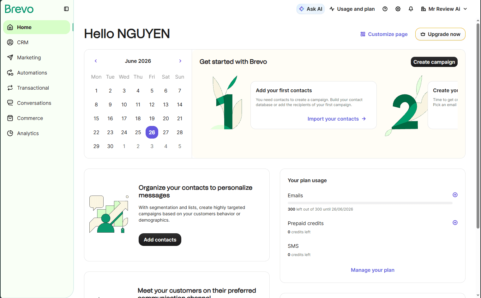Go to the next month in the calendar
This screenshot has width=481, height=298.
[x=180, y=61]
